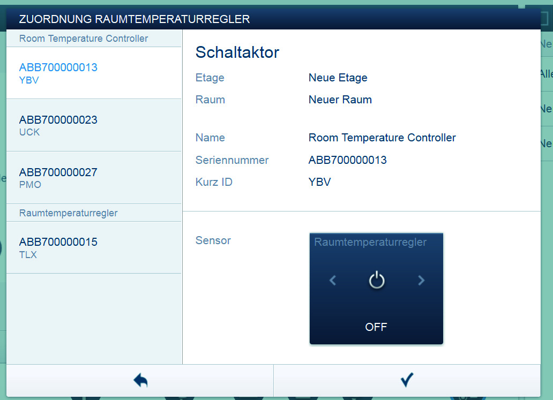Click the back arrow icon
The image size is (553, 400).
pyautogui.click(x=140, y=380)
